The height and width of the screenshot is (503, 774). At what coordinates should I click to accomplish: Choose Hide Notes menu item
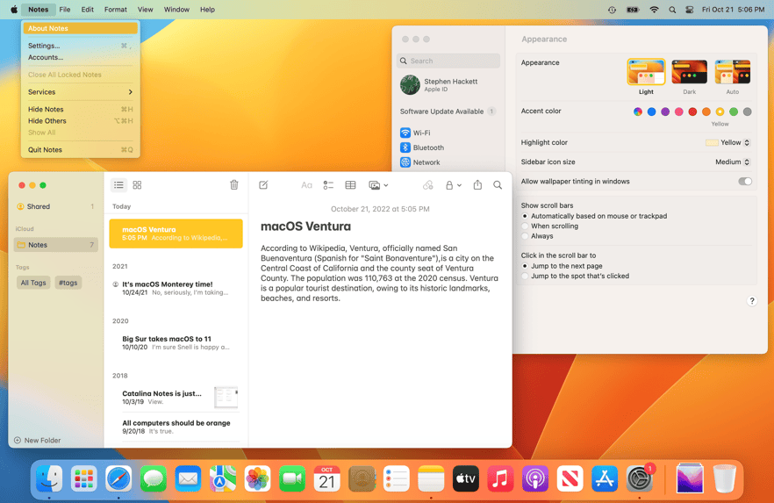click(x=81, y=109)
